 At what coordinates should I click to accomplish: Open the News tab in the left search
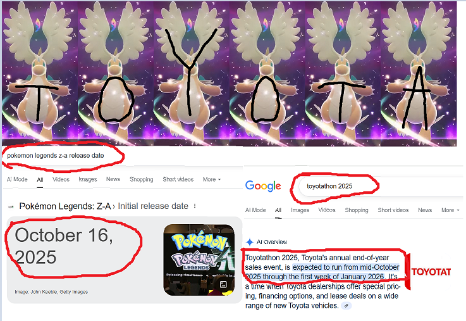pos(113,179)
